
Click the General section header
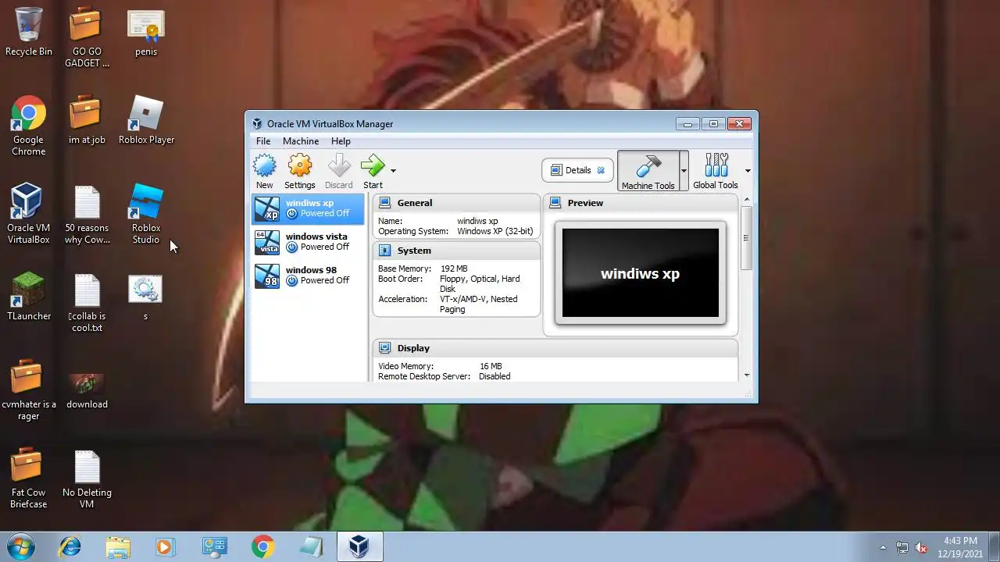coord(456,203)
